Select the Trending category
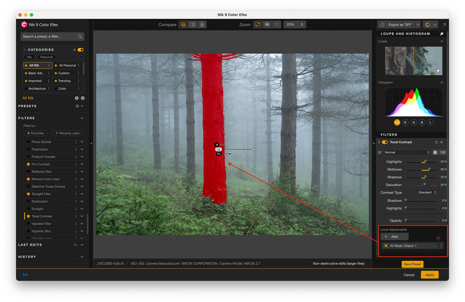This screenshot has height=302, width=465. pos(64,81)
